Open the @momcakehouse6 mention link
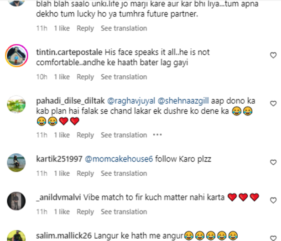The height and width of the screenshot is (241, 281). pyautogui.click(x=119, y=159)
